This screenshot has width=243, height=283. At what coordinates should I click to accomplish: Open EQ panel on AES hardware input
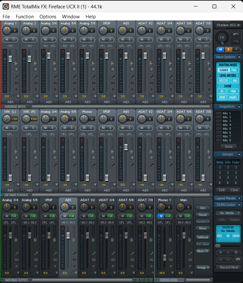132,83
